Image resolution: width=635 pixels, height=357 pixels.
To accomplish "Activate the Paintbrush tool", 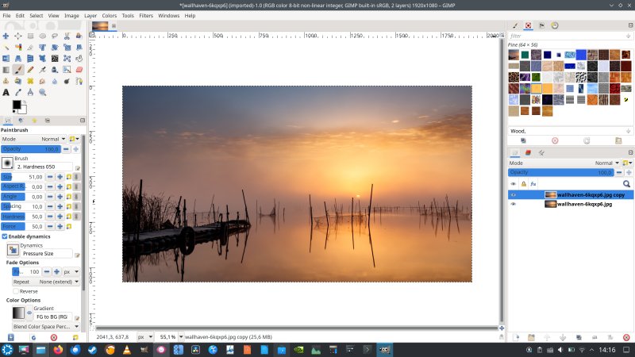I will point(17,70).
